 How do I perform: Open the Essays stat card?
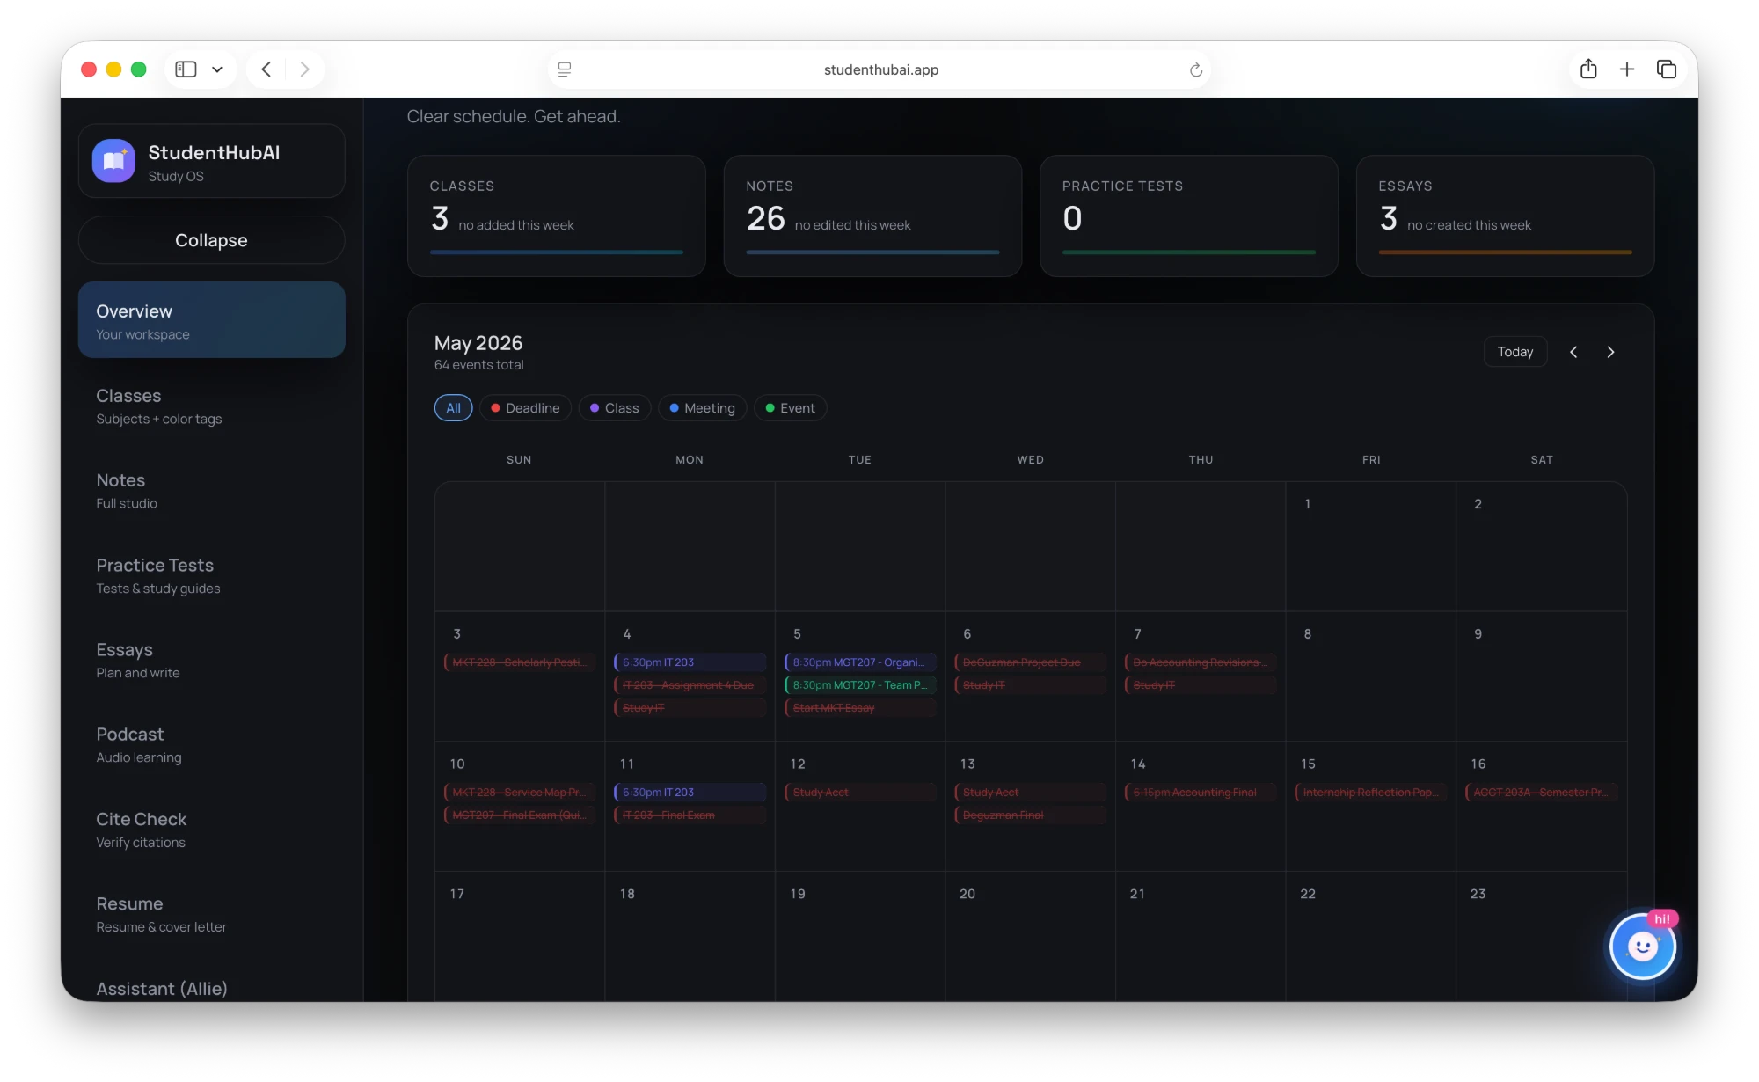pyautogui.click(x=1505, y=216)
